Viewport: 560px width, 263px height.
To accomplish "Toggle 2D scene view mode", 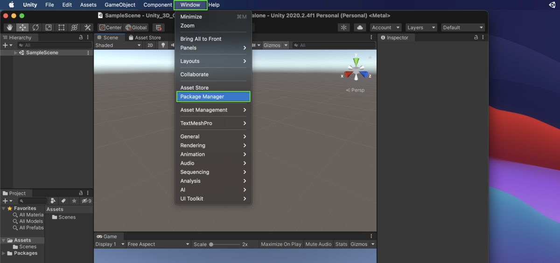I will point(150,45).
